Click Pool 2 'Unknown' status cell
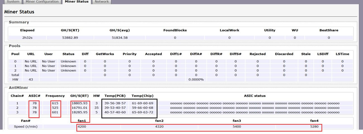 tap(68, 70)
